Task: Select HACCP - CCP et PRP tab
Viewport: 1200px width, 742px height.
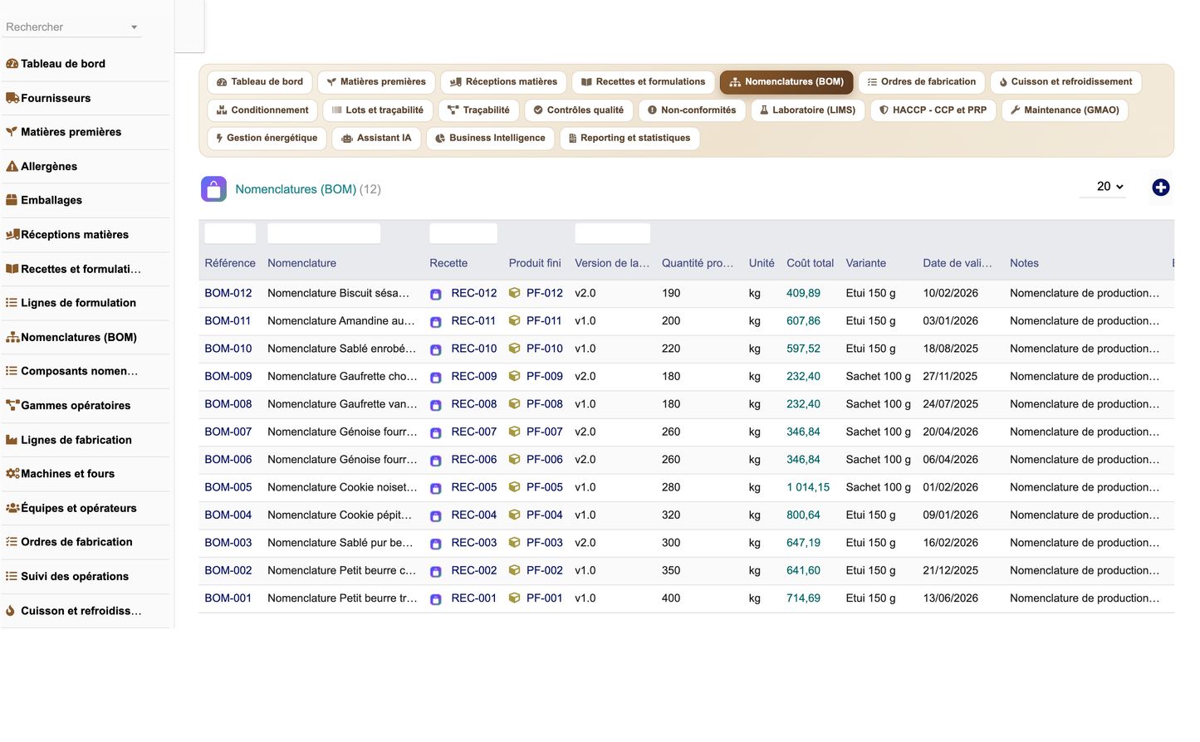Action: [933, 110]
